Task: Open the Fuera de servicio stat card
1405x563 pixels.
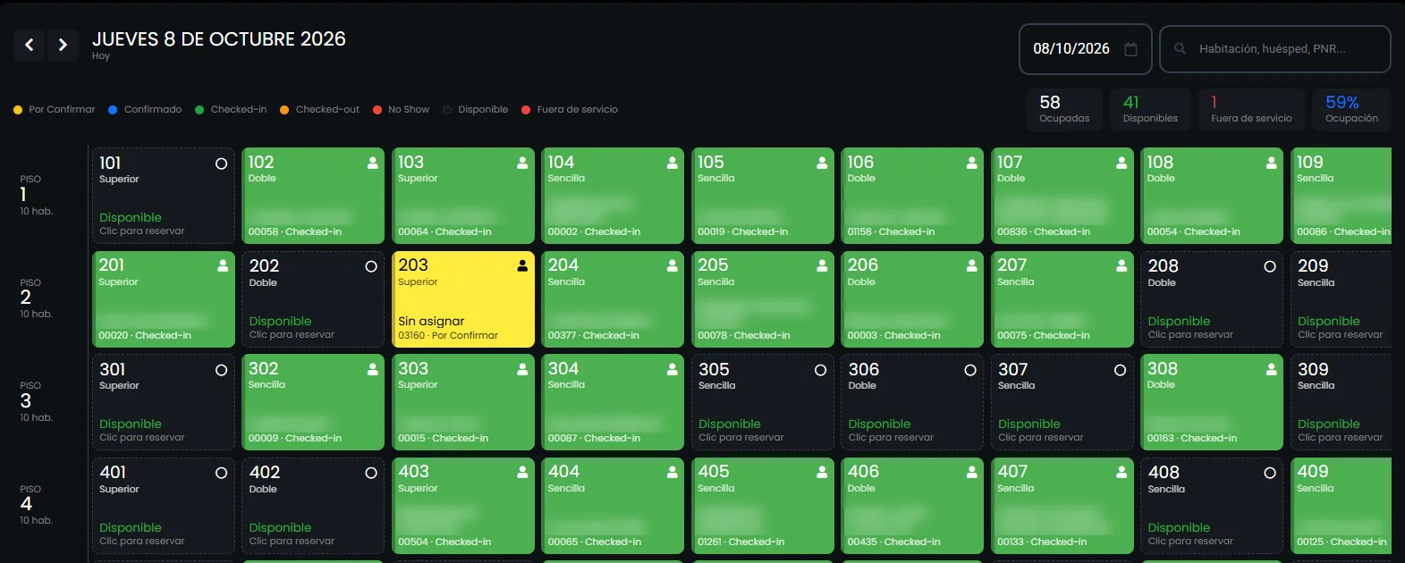Action: tap(1251, 109)
